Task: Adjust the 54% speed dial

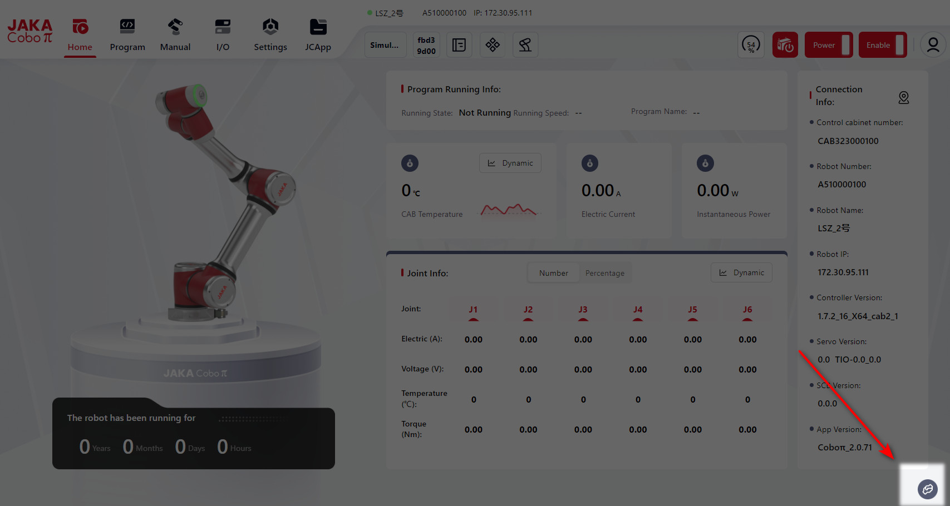Action: tap(751, 45)
